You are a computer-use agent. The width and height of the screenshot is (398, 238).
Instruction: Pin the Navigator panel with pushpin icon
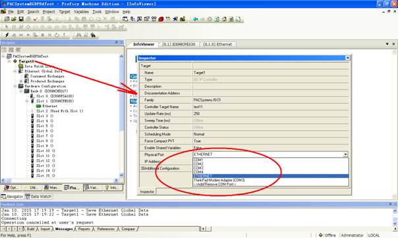pyautogui.click(x=117, y=42)
